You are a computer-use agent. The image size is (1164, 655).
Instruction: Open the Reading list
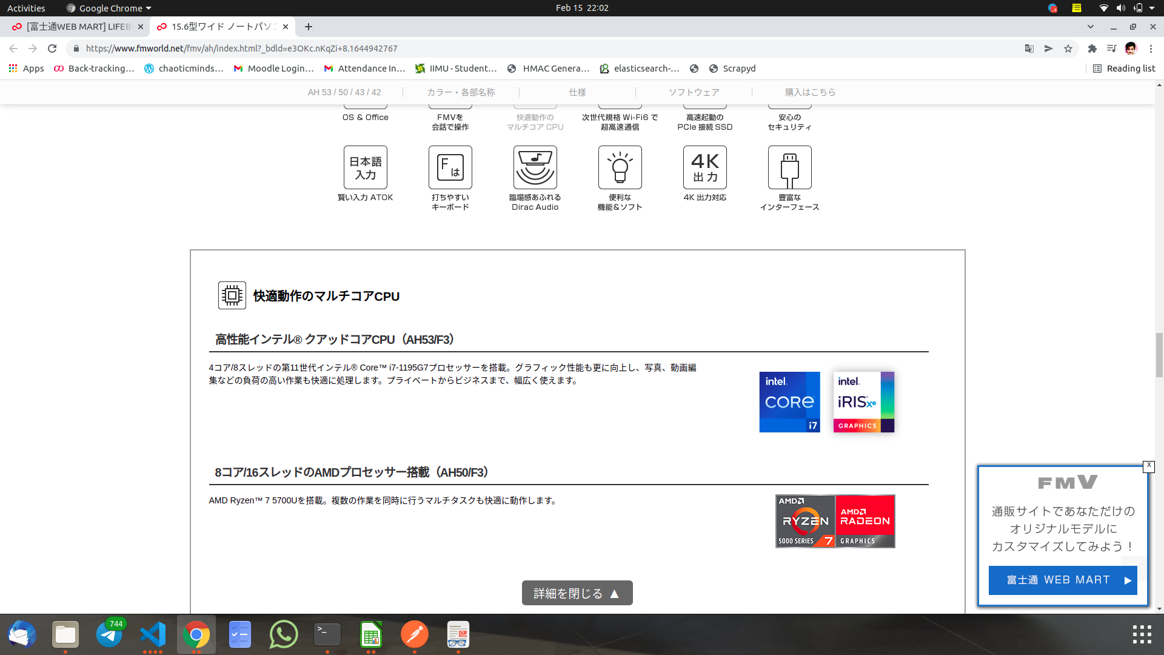(x=1124, y=69)
